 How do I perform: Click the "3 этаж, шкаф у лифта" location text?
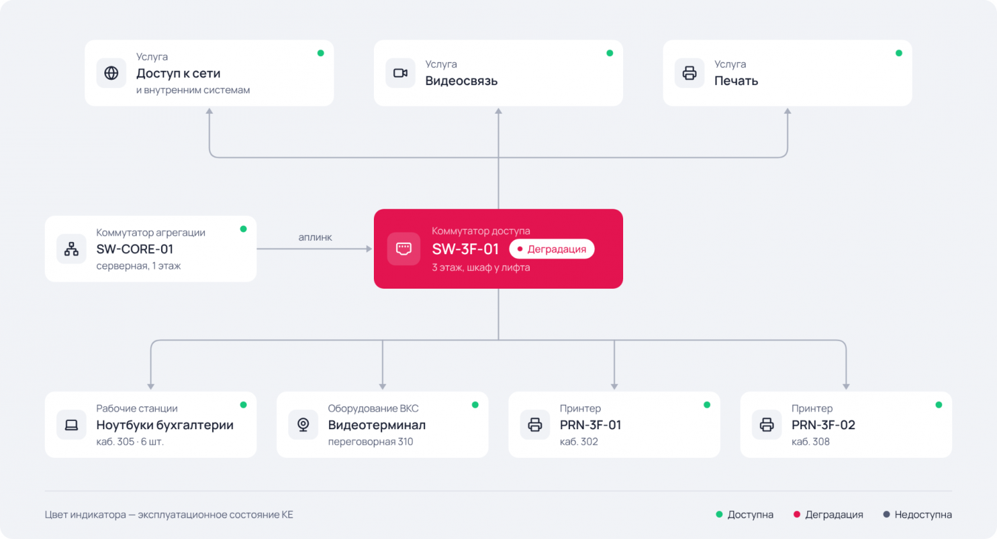481,268
